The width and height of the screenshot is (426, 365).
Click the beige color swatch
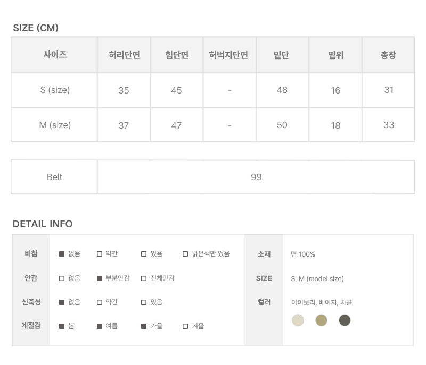(x=321, y=320)
